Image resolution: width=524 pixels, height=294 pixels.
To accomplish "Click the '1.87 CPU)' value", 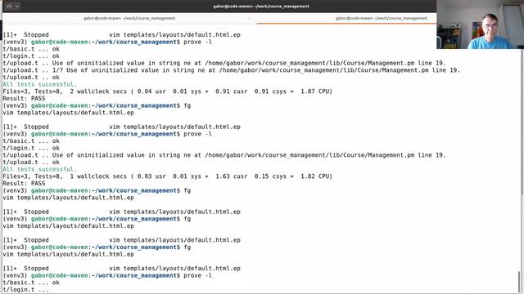I will click(x=316, y=91).
